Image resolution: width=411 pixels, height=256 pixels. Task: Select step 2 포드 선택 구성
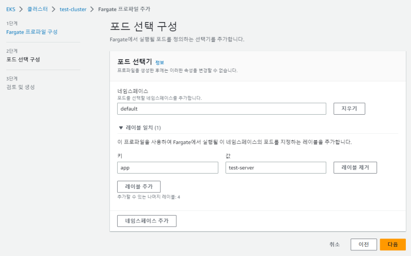[23, 59]
